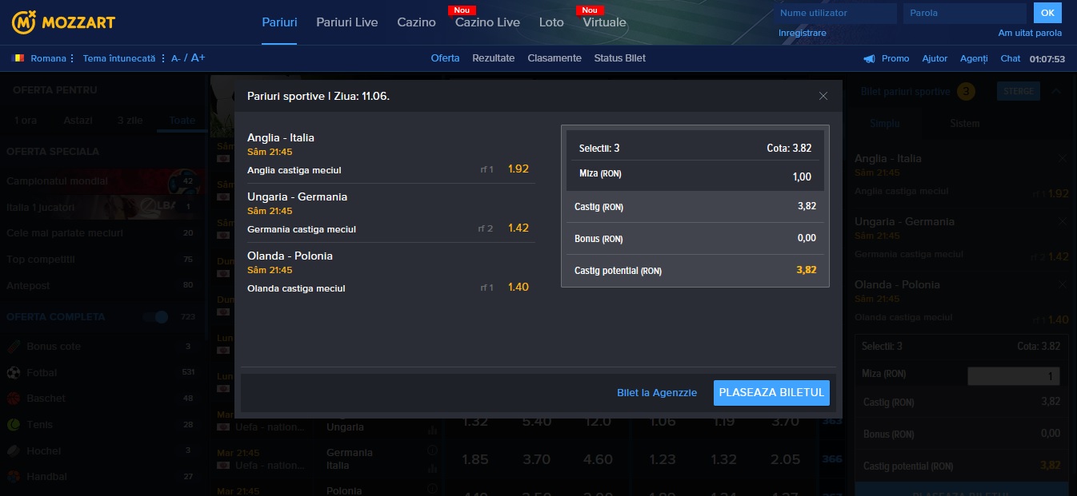1077x496 pixels.
Task: Click the Romanian flag icon
Action: click(x=18, y=58)
